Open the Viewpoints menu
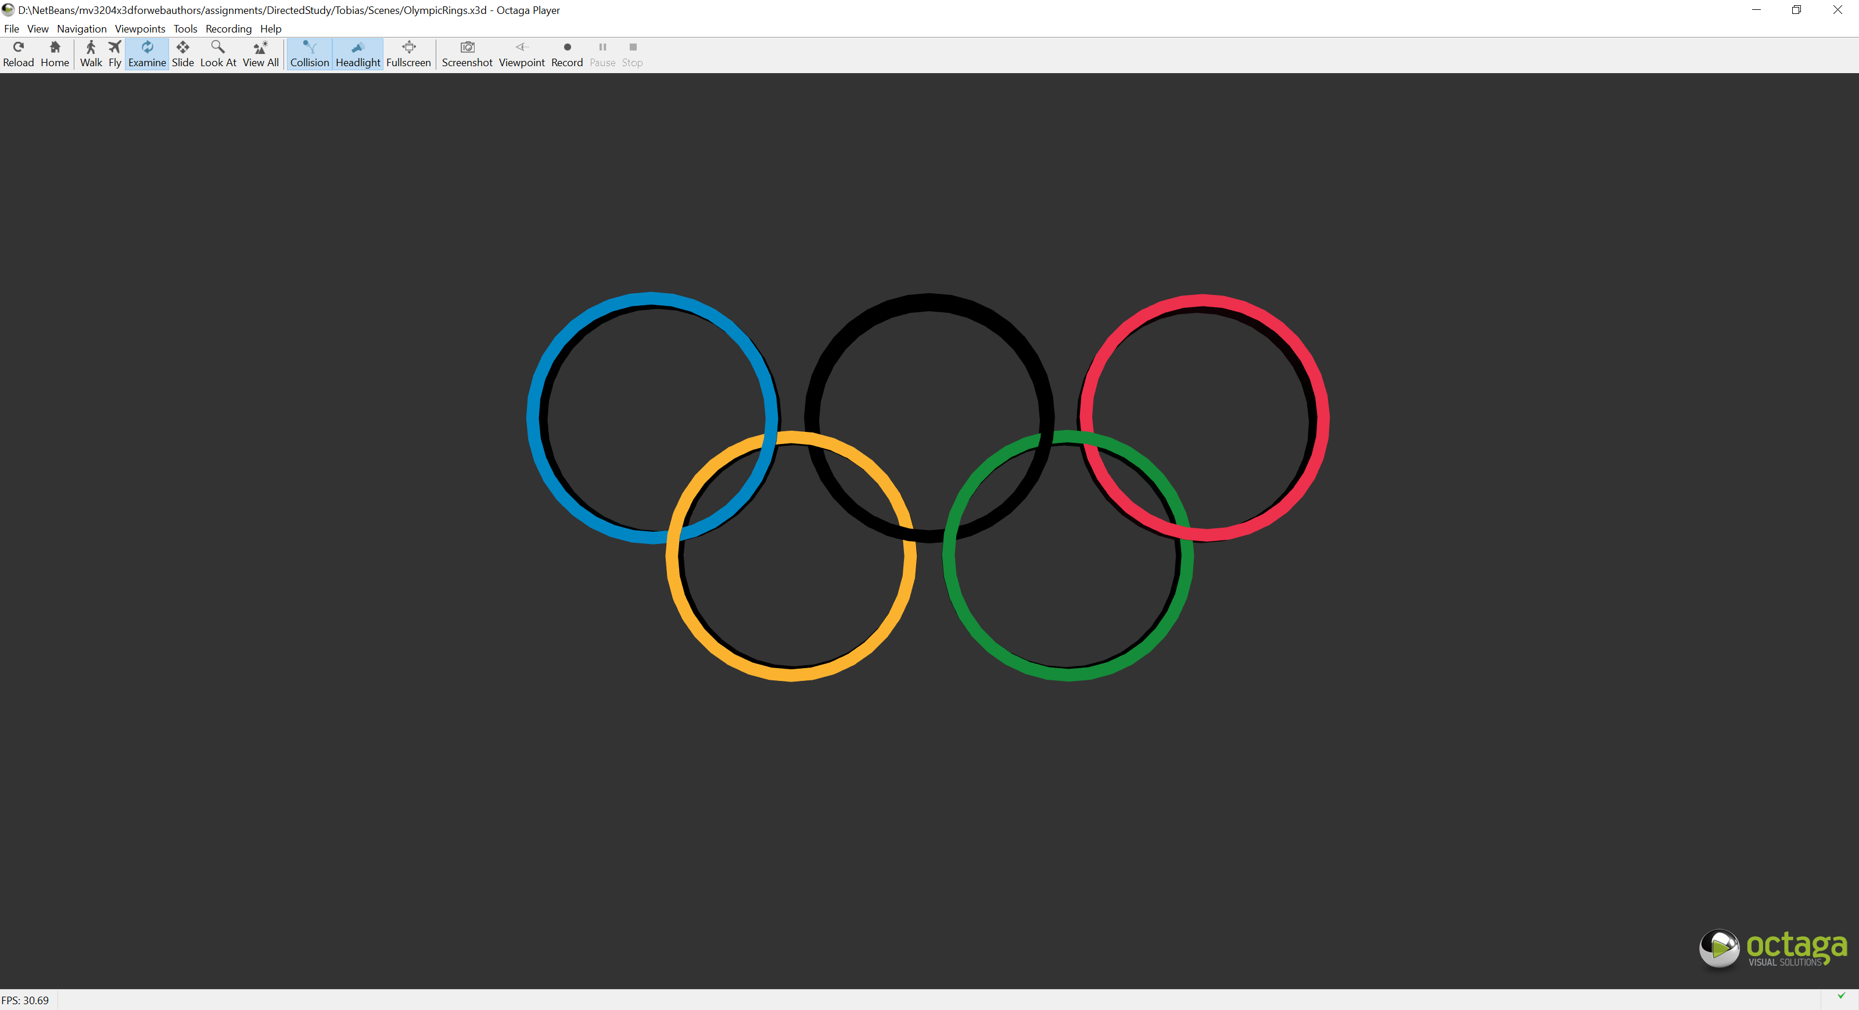This screenshot has width=1859, height=1010. [x=140, y=29]
